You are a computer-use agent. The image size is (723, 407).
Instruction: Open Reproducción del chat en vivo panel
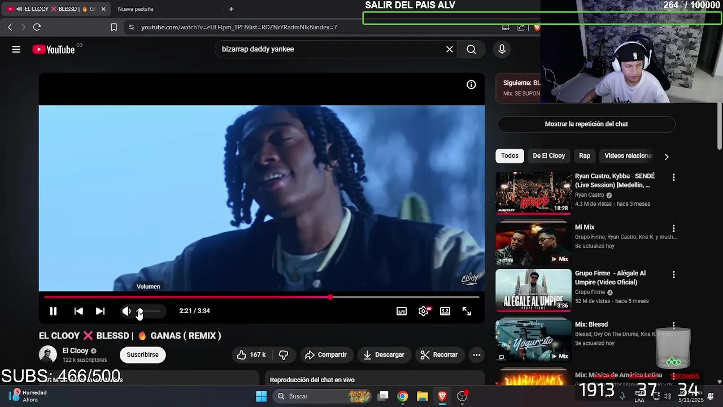tap(374, 379)
